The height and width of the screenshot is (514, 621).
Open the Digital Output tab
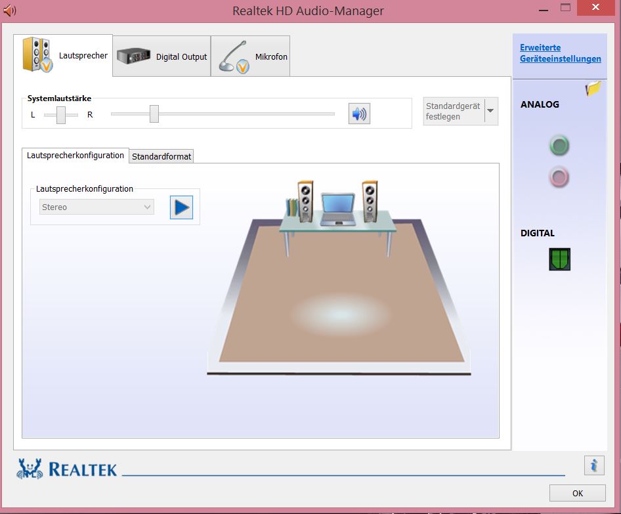pyautogui.click(x=161, y=56)
